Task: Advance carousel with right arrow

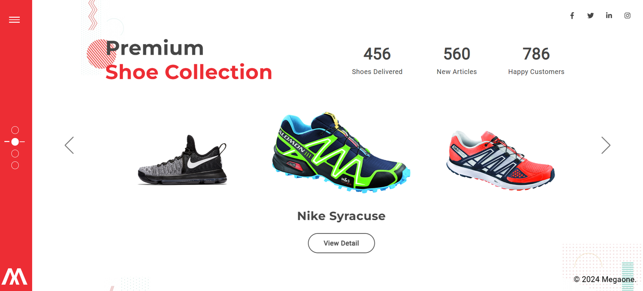Action: 606,145
